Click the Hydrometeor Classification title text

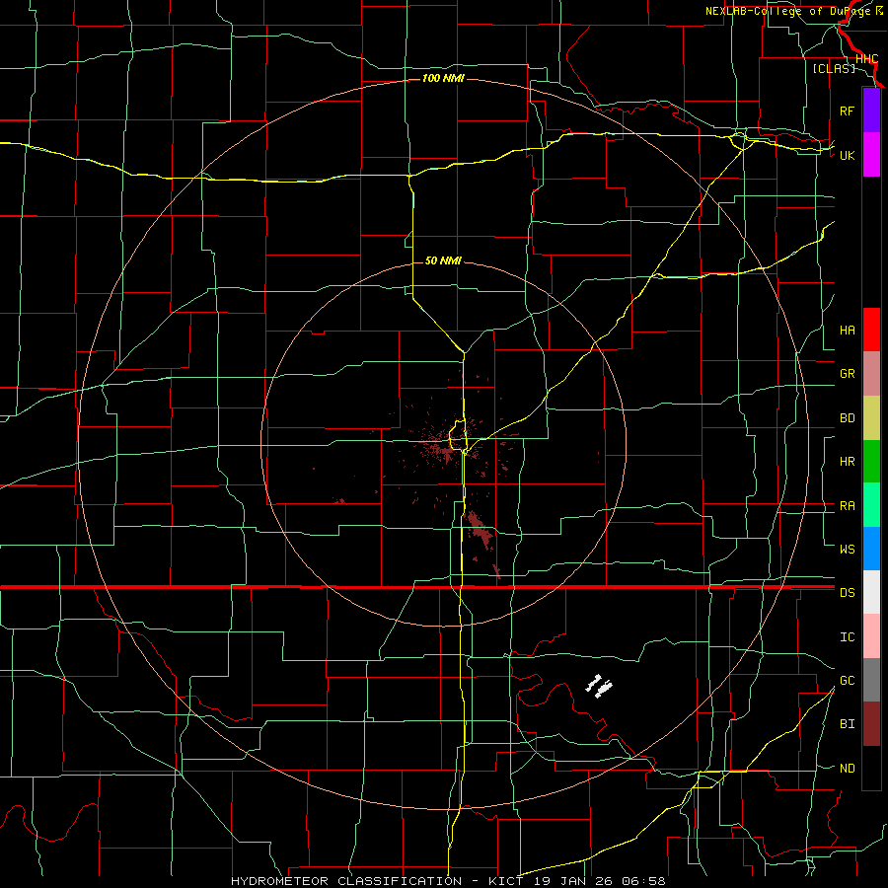[x=346, y=881]
